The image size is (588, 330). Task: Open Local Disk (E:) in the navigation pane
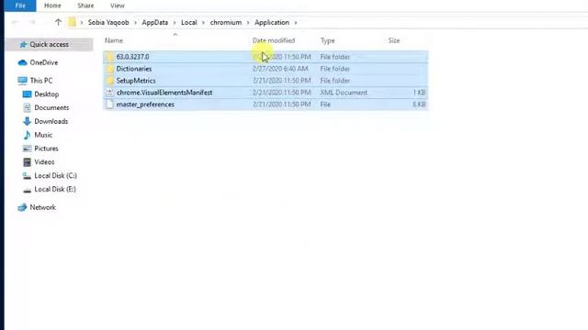pyautogui.click(x=55, y=189)
